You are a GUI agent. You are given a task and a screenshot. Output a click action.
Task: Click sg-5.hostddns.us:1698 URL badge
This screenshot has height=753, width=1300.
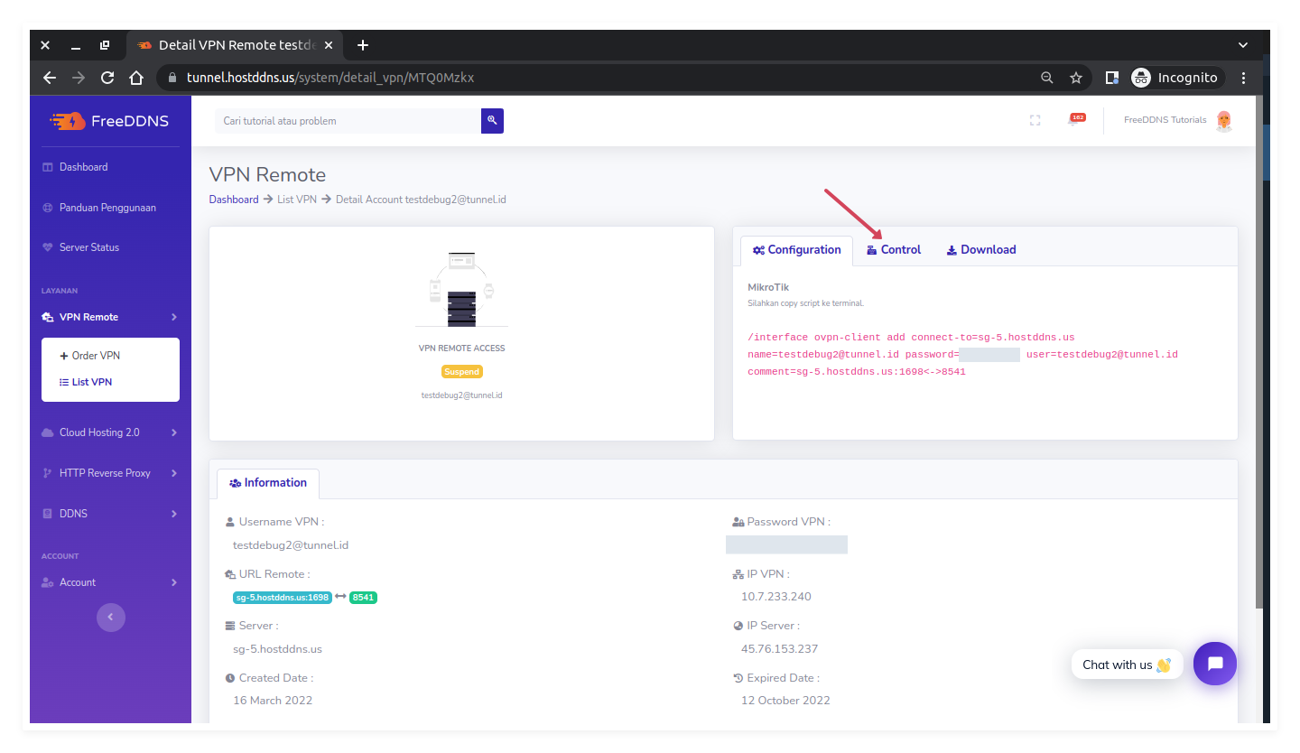[x=283, y=598]
